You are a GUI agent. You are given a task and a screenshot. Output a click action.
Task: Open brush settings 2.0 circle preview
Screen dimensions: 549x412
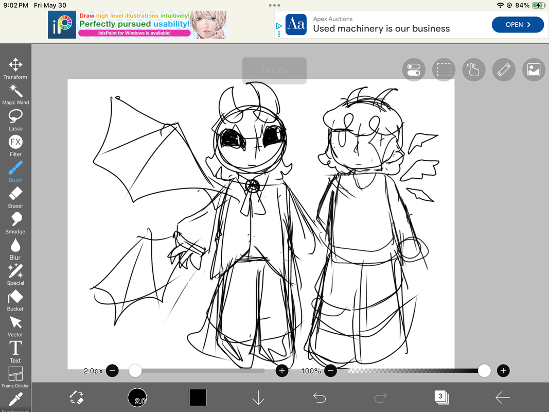point(137,397)
